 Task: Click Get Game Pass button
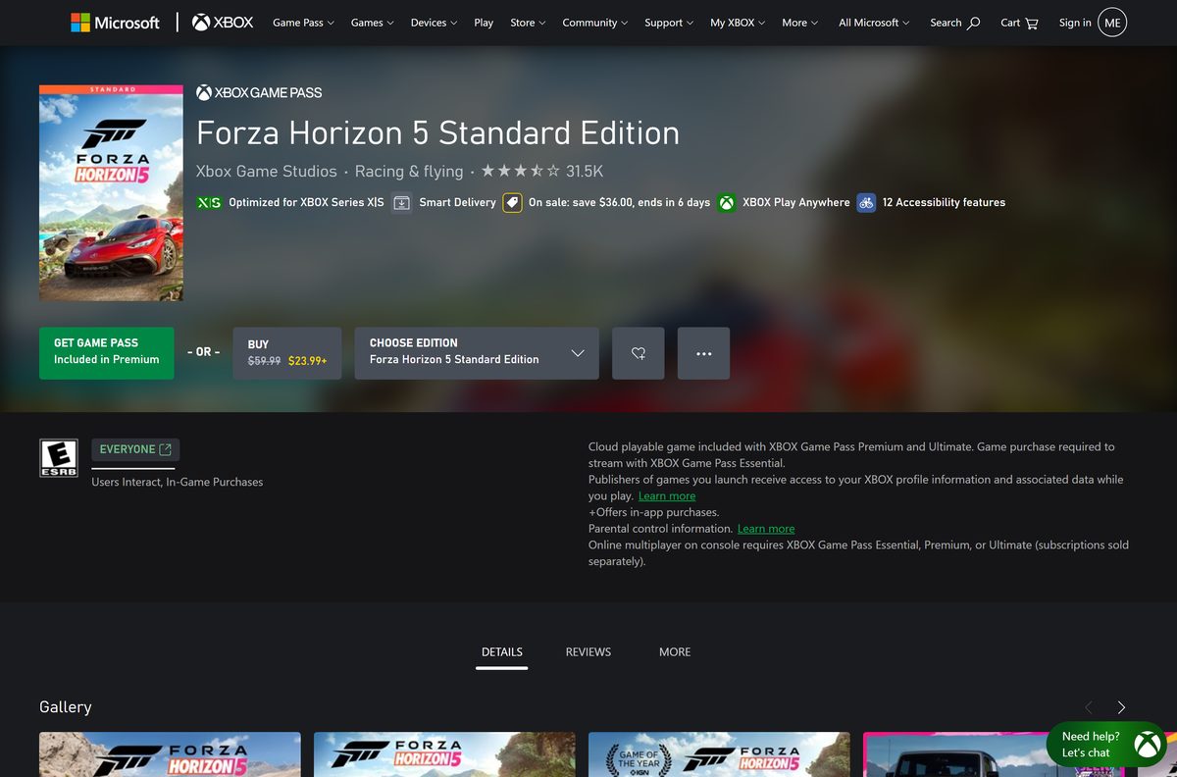[x=106, y=353]
